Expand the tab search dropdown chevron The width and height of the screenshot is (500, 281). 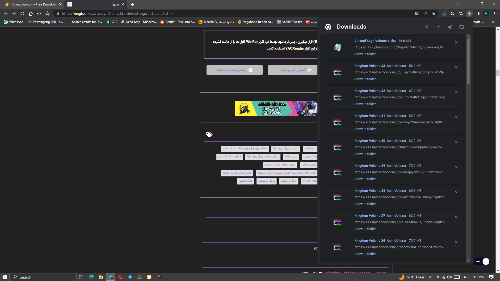pos(458,4)
